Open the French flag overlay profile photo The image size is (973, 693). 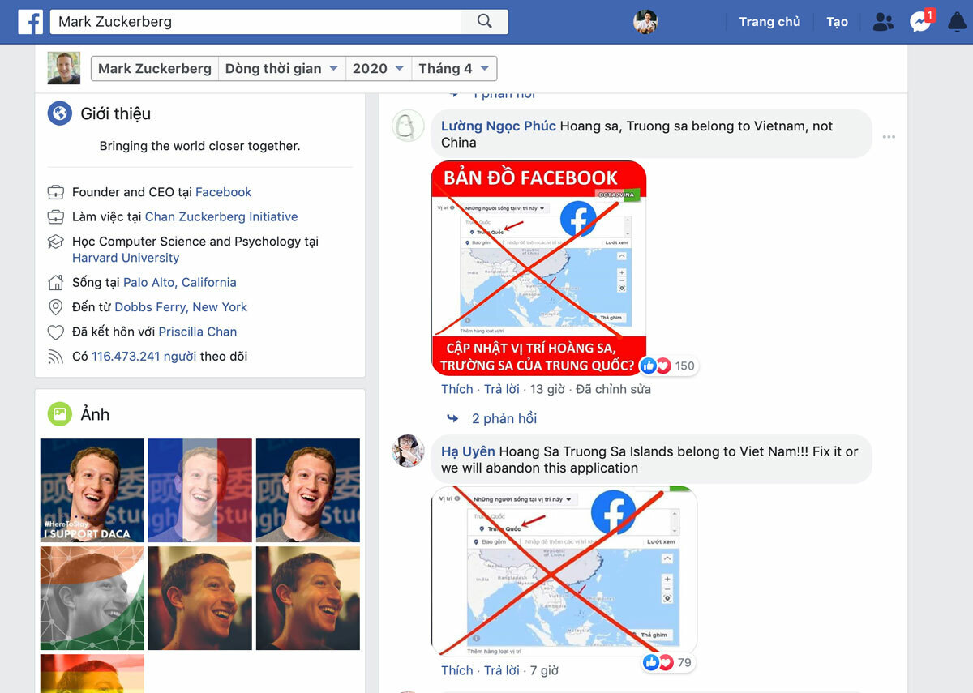[200, 490]
